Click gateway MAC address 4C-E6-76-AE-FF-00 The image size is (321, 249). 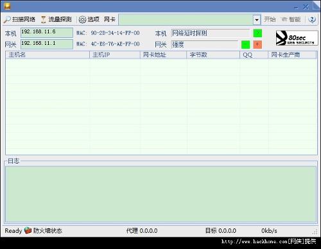pos(115,44)
